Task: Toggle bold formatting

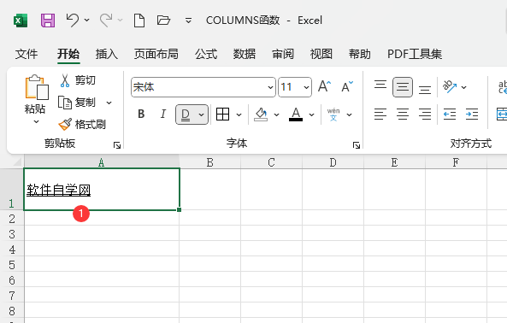Action: [x=141, y=114]
